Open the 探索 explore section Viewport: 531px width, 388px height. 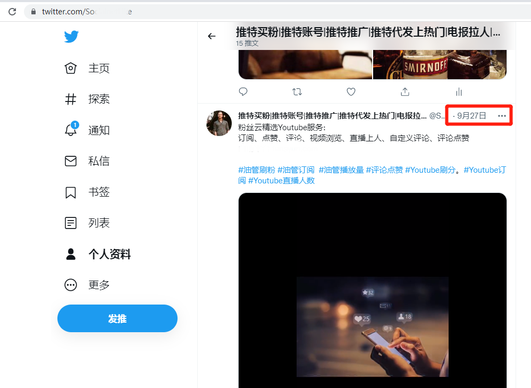coord(87,99)
